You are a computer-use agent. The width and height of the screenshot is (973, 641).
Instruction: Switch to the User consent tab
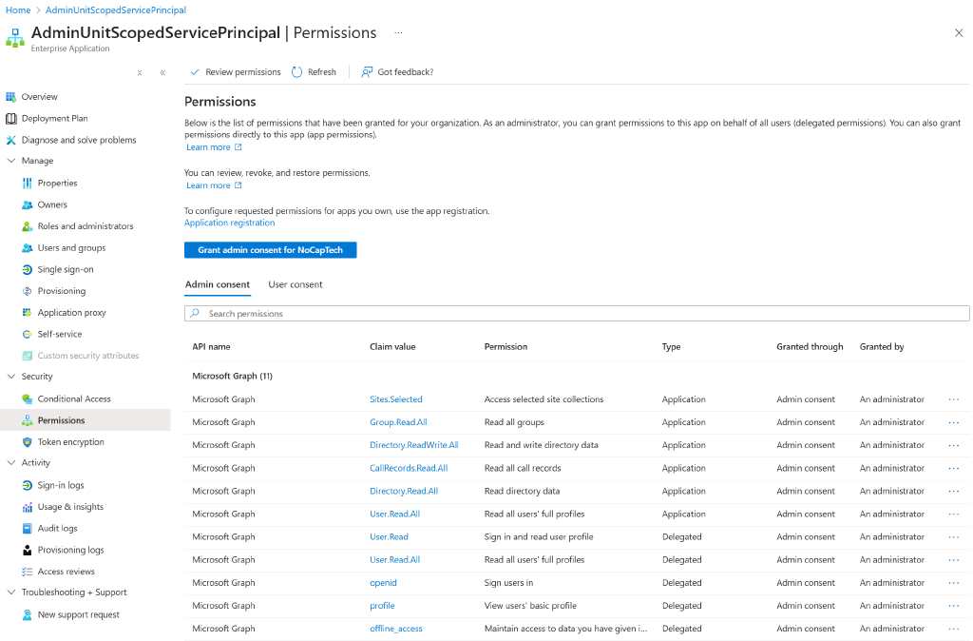pos(296,283)
